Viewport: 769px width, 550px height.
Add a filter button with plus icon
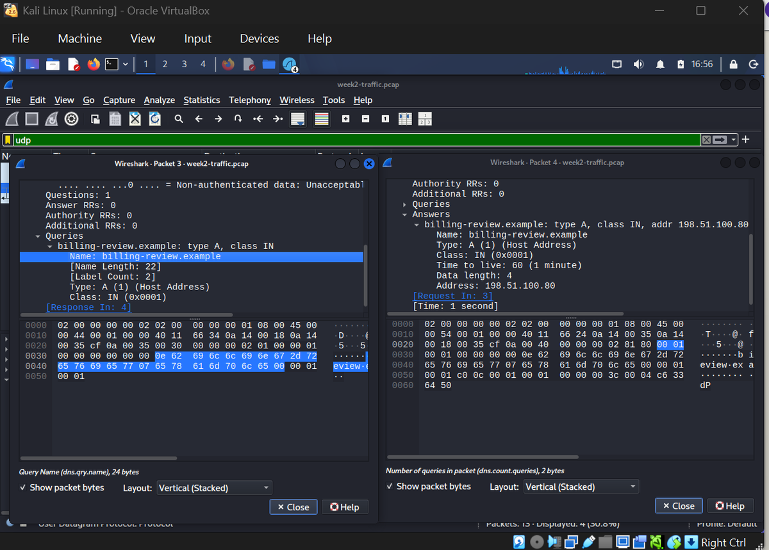tap(745, 140)
